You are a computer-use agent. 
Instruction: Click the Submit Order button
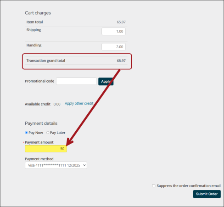pos(207,194)
